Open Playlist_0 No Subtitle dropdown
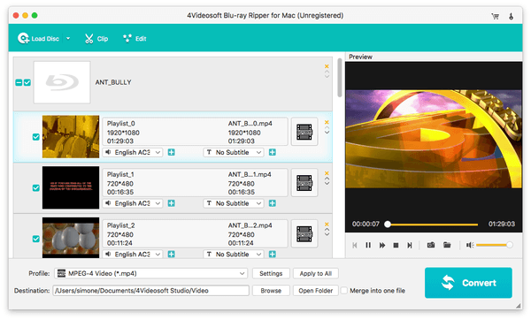This screenshot has width=531, height=320. 234,153
